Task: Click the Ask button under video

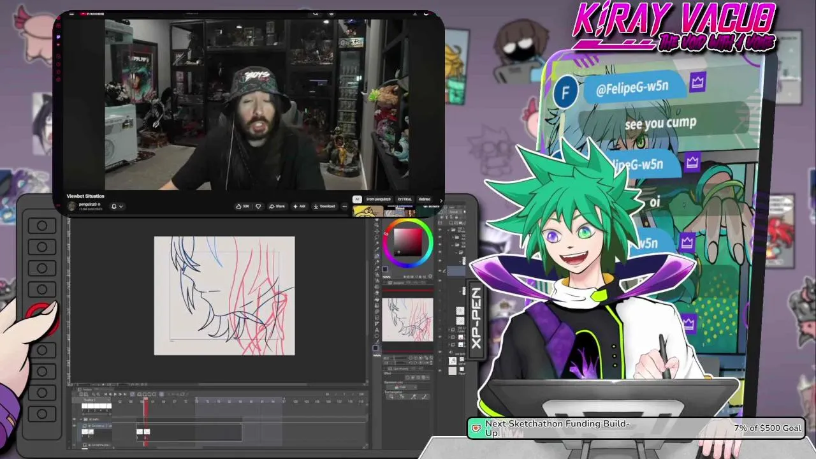Action: (x=300, y=206)
